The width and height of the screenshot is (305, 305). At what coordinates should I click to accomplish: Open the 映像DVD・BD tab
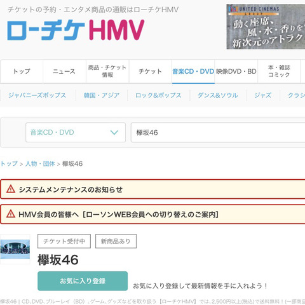[236, 71]
